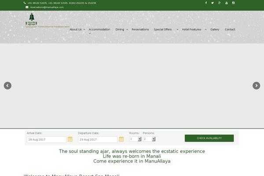Open the Arrival Date calendar icon

tap(70, 139)
